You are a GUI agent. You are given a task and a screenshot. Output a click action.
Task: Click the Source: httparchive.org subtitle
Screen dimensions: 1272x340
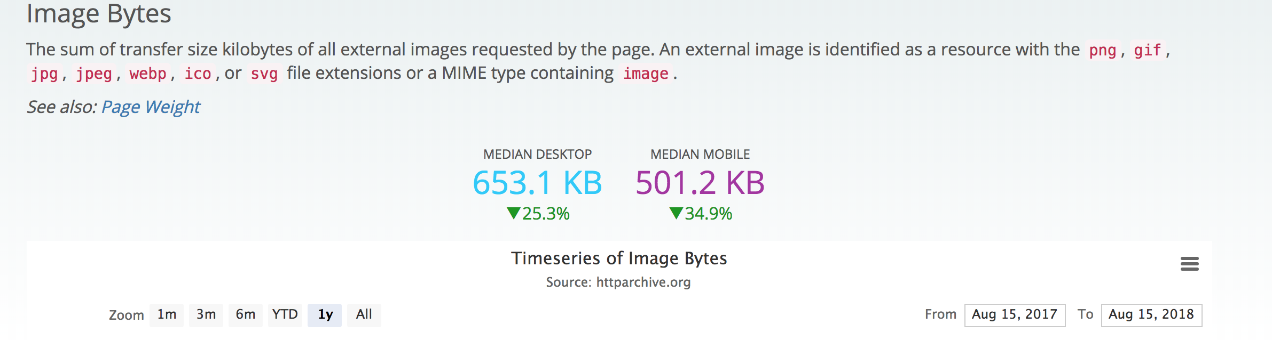pyautogui.click(x=618, y=282)
